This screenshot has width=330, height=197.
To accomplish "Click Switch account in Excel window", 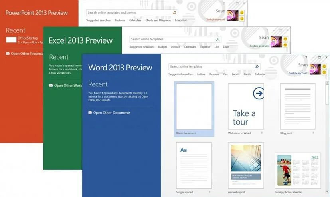I will (x=259, y=46).
